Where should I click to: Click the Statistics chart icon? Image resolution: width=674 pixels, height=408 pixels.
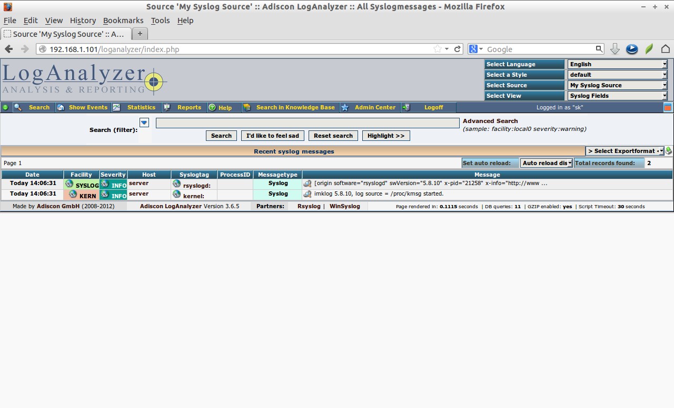pos(116,107)
